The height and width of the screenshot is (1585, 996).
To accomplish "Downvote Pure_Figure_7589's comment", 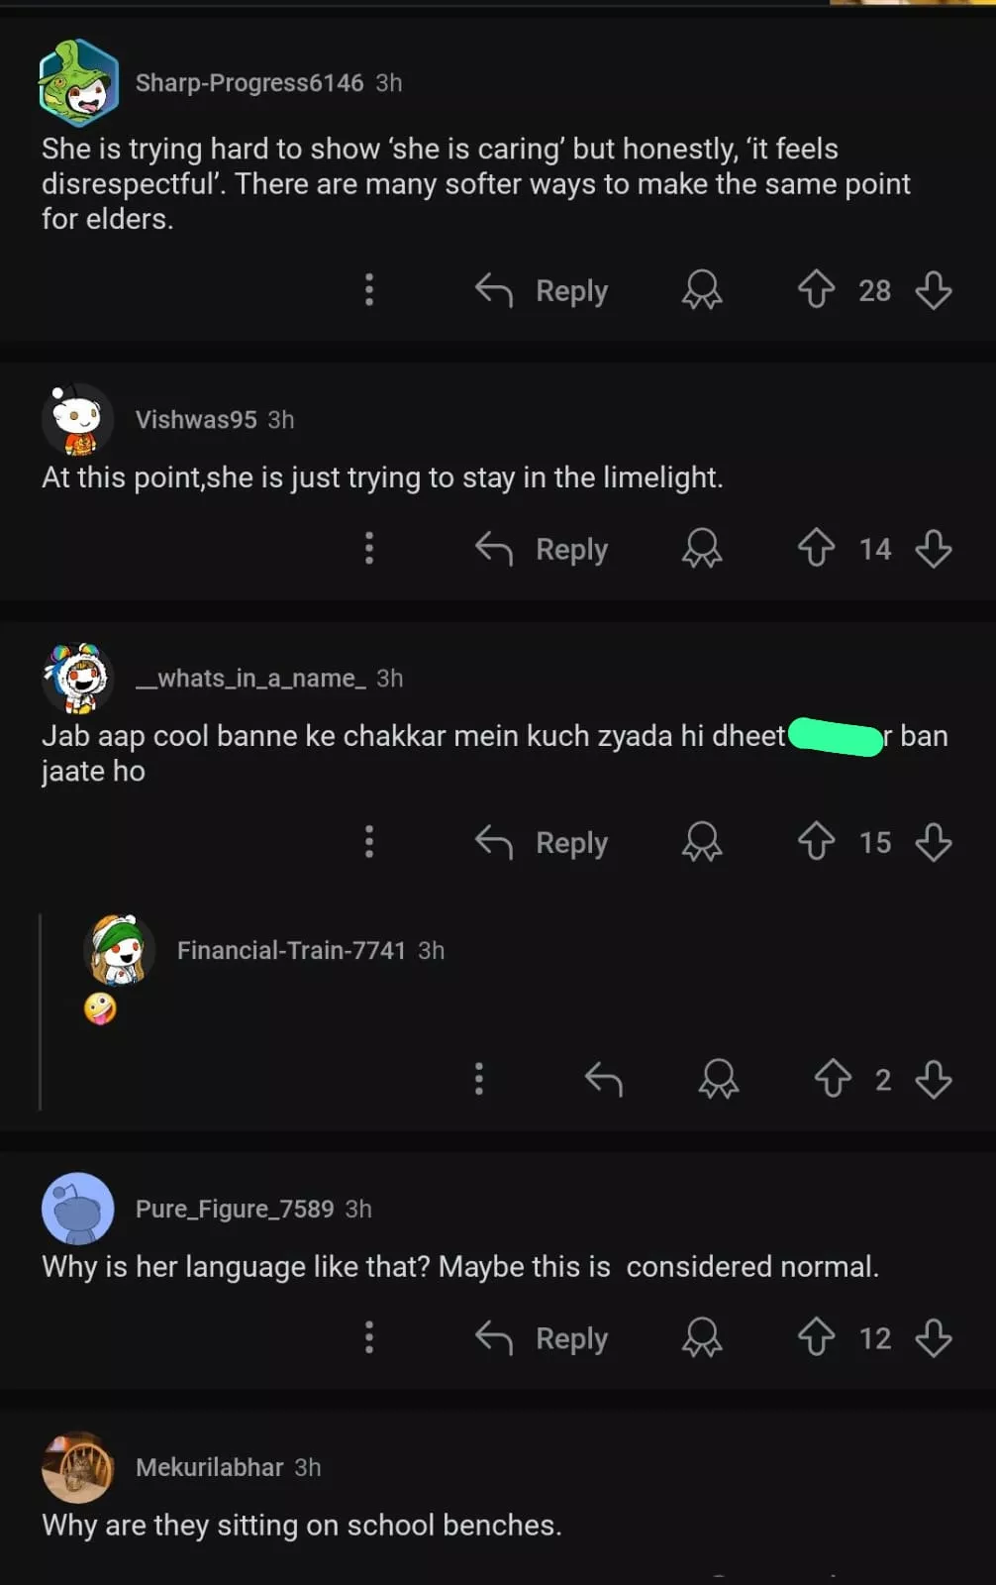I will (933, 1338).
